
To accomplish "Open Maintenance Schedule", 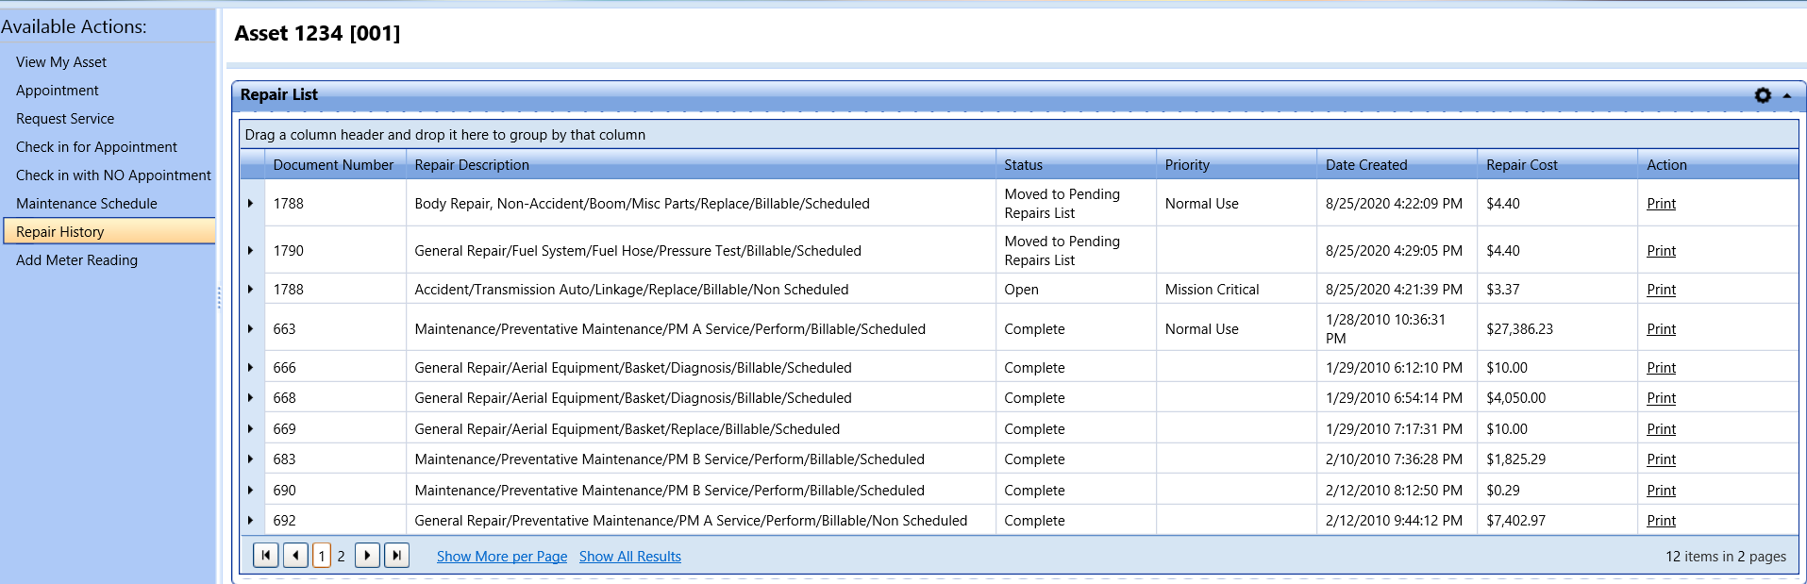I will point(87,204).
